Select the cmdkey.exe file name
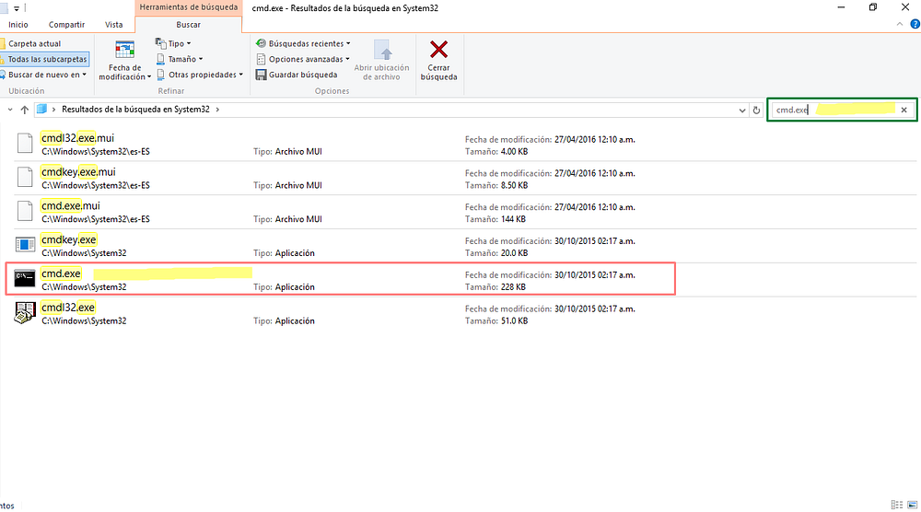 tap(69, 239)
